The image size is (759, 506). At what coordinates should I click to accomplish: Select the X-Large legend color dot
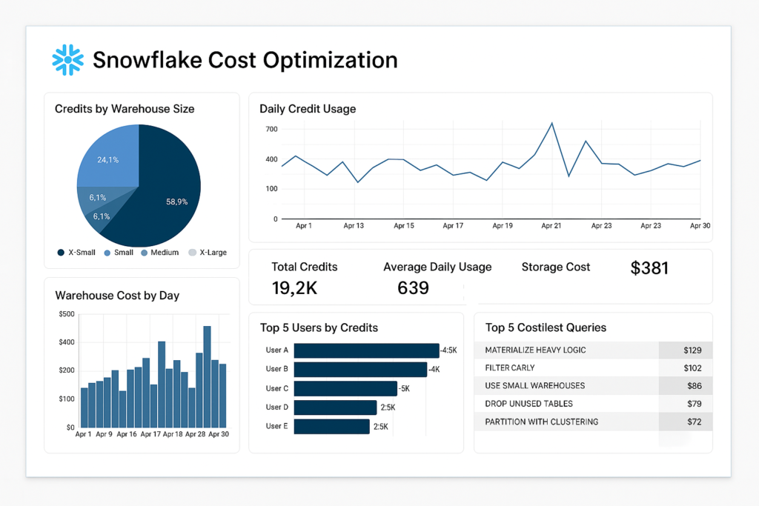click(192, 253)
